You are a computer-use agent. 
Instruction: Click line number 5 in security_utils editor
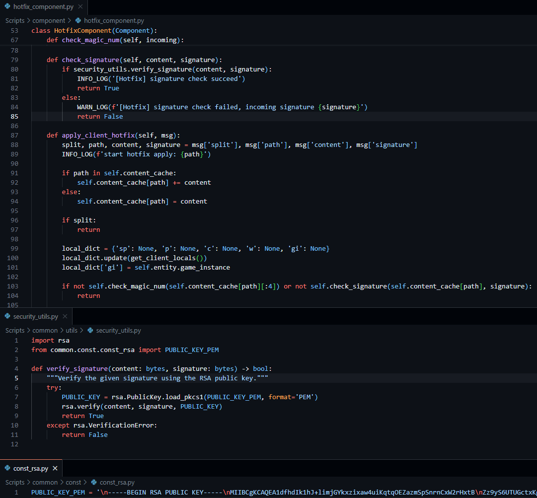pos(16,378)
